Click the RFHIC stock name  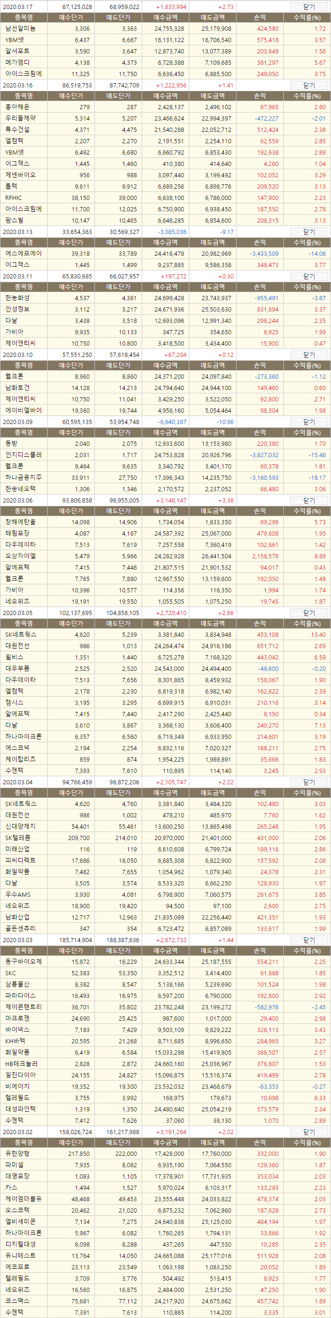point(14,198)
